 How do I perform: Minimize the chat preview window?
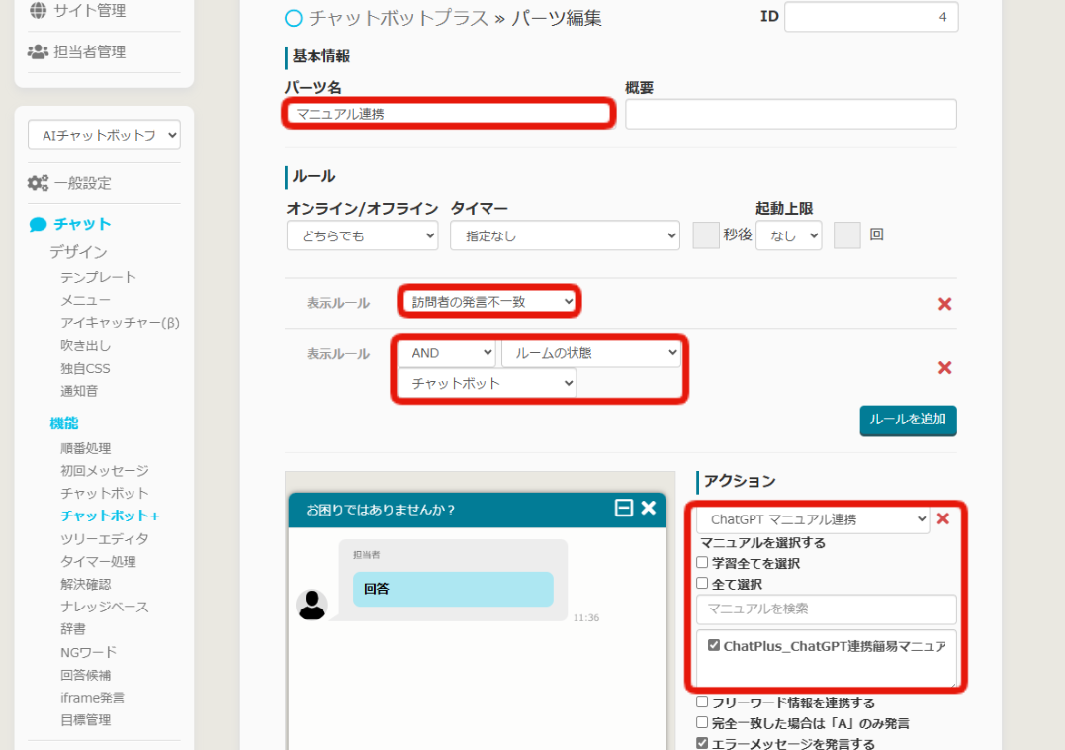(x=624, y=508)
